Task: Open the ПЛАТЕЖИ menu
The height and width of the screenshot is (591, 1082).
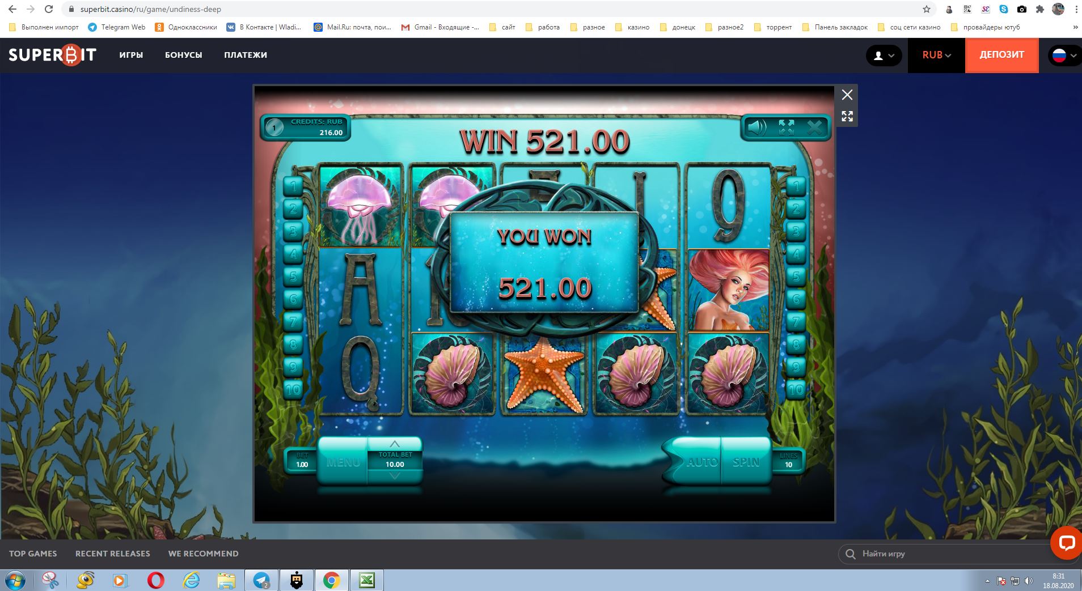Action: (246, 55)
